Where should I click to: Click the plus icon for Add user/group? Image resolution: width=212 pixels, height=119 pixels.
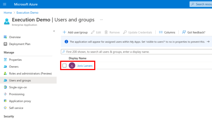pyautogui.click(x=64, y=32)
